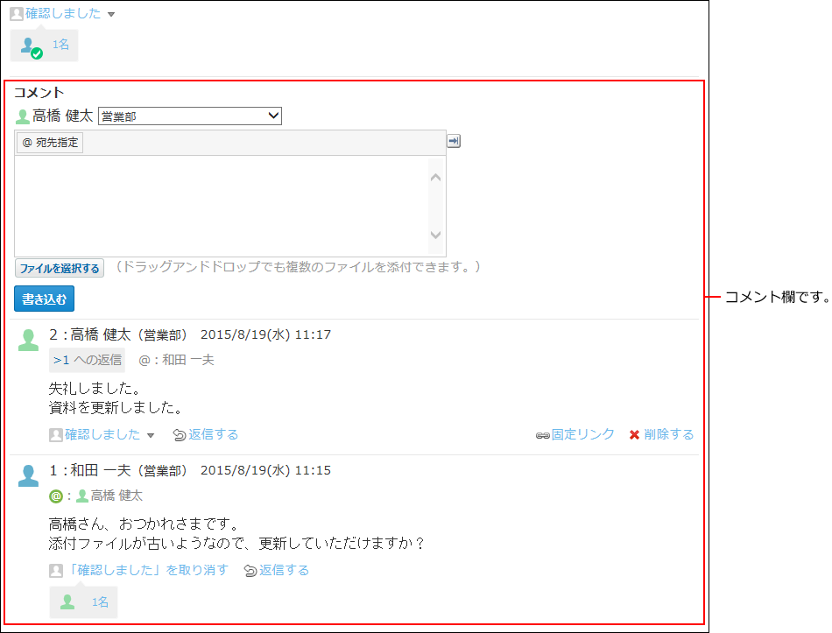
Task: Click the green user icon in comment 1 reactions
Action: 67,601
